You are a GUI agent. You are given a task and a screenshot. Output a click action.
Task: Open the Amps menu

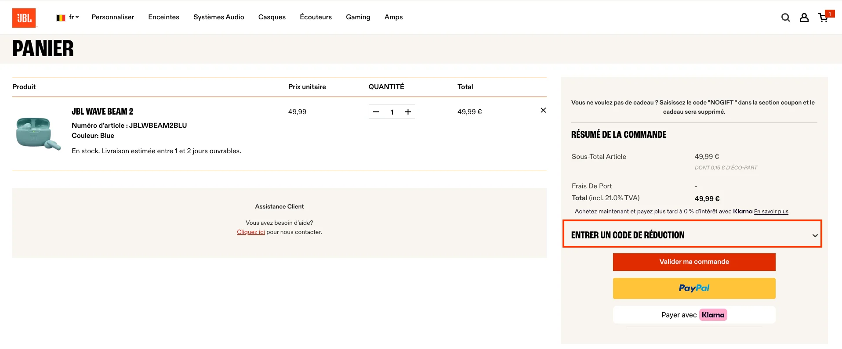click(393, 17)
